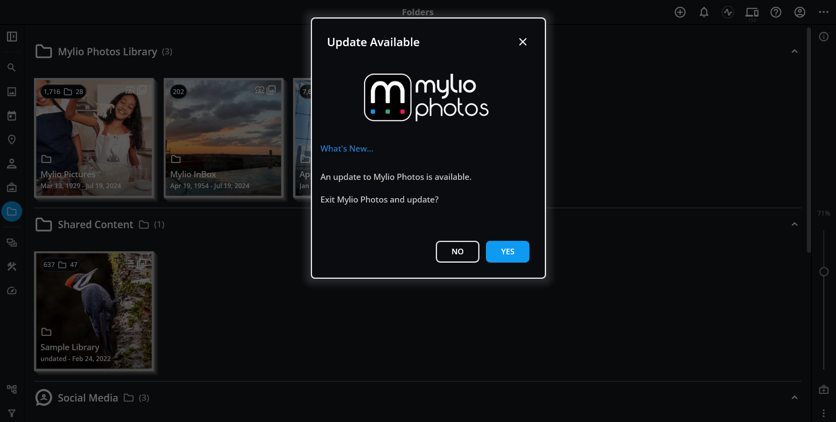This screenshot has height=422, width=836.
Task: Open the People view icon
Action: pos(12,164)
